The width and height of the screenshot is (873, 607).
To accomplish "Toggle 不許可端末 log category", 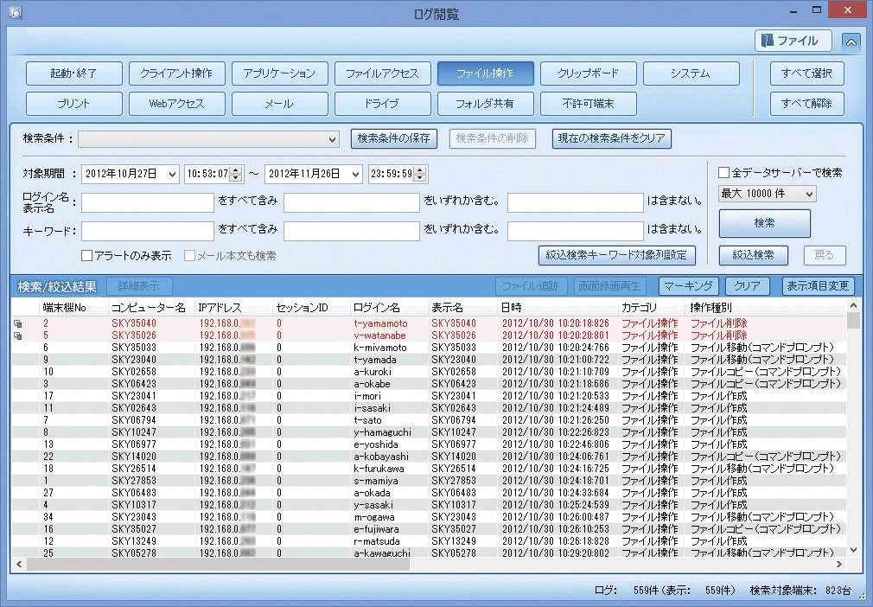I will tap(589, 104).
